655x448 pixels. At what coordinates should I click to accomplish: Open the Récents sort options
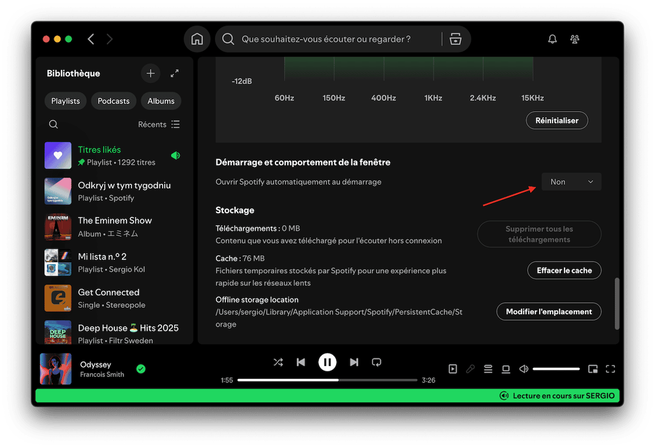(x=159, y=125)
